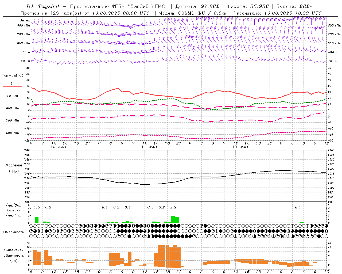The width and height of the screenshot is (342, 274).
Task: Click the forecast start time 10.06.2025 06:00 UTC
Action: click(x=121, y=13)
